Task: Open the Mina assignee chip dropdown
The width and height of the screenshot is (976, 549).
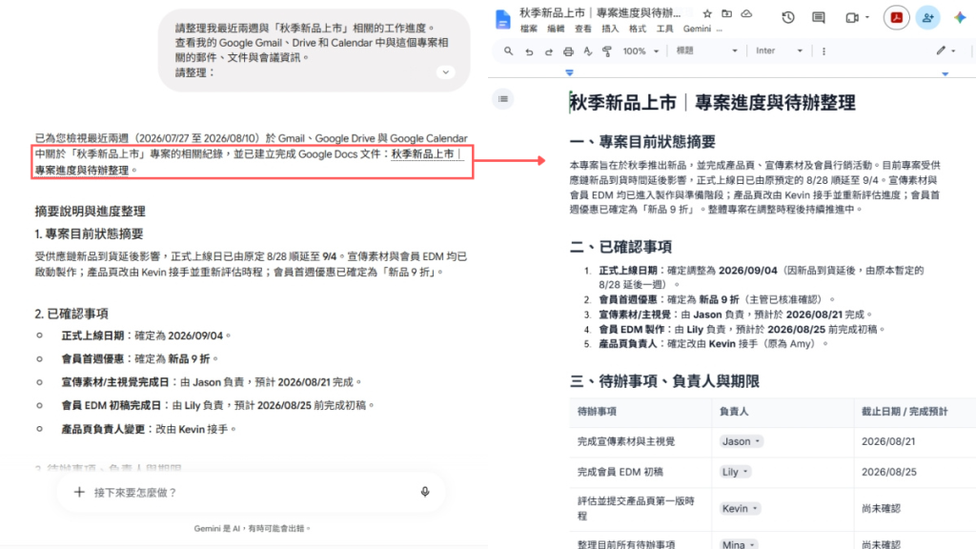Action: (739, 544)
